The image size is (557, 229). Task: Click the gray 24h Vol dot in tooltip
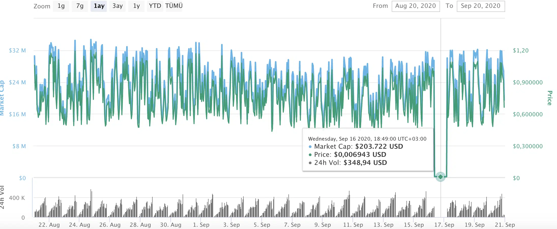click(x=310, y=163)
